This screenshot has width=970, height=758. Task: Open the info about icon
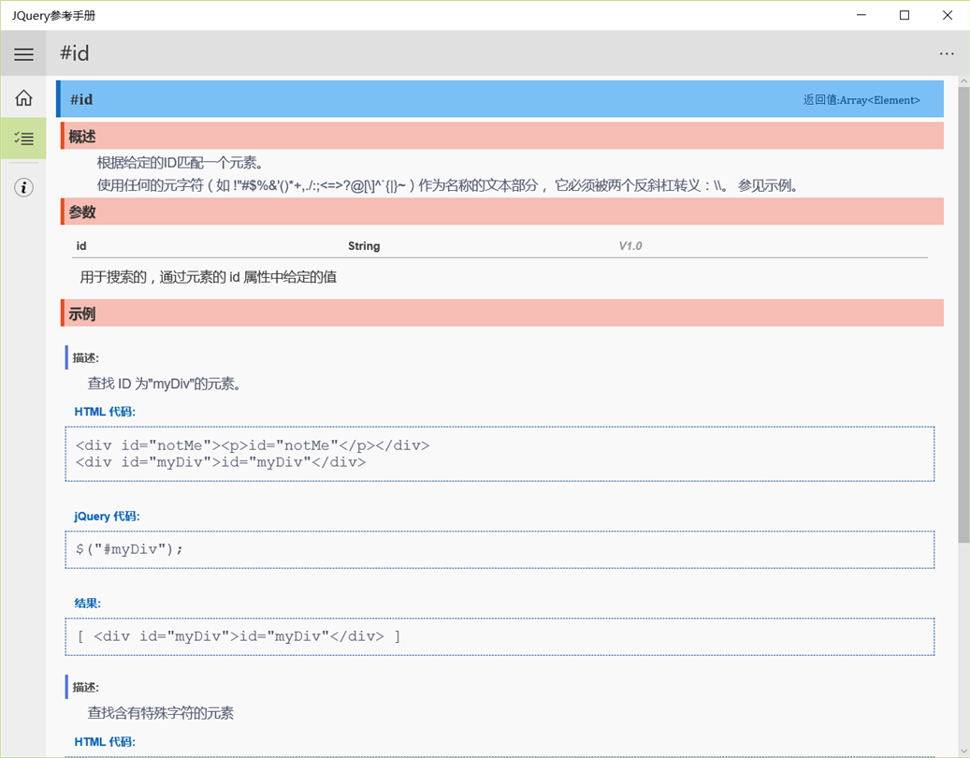point(23,187)
